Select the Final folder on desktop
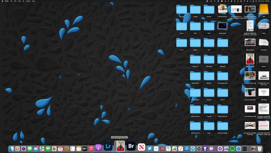This screenshot has width=271, height=153. tap(209, 26)
